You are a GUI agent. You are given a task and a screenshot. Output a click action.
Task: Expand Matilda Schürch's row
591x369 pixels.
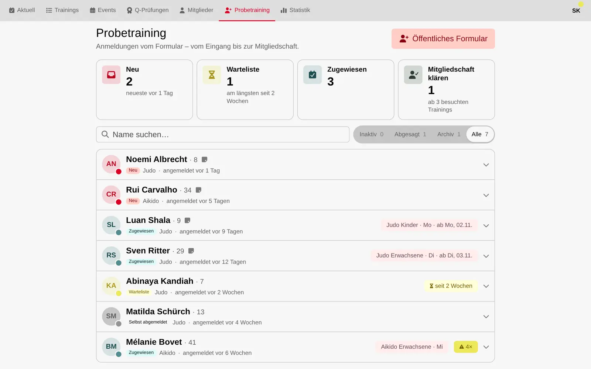coord(486,317)
